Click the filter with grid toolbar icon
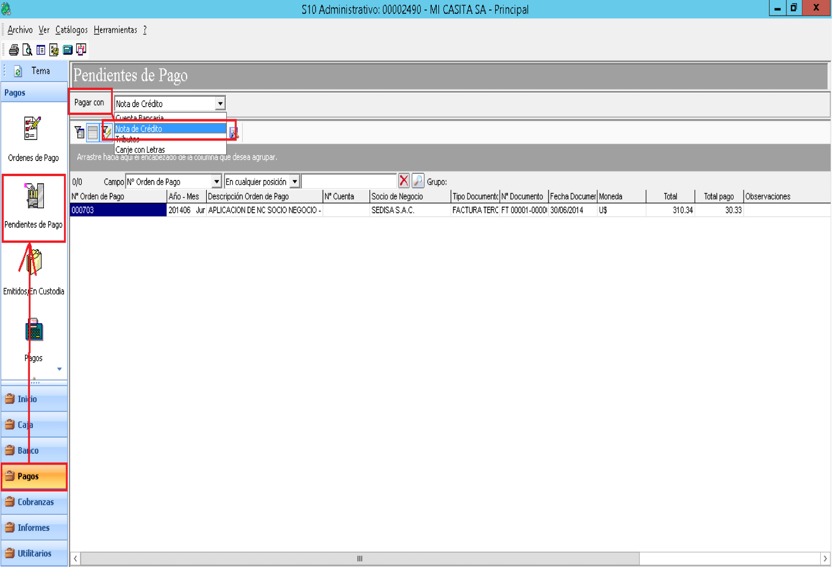833x567 pixels. pos(79,132)
